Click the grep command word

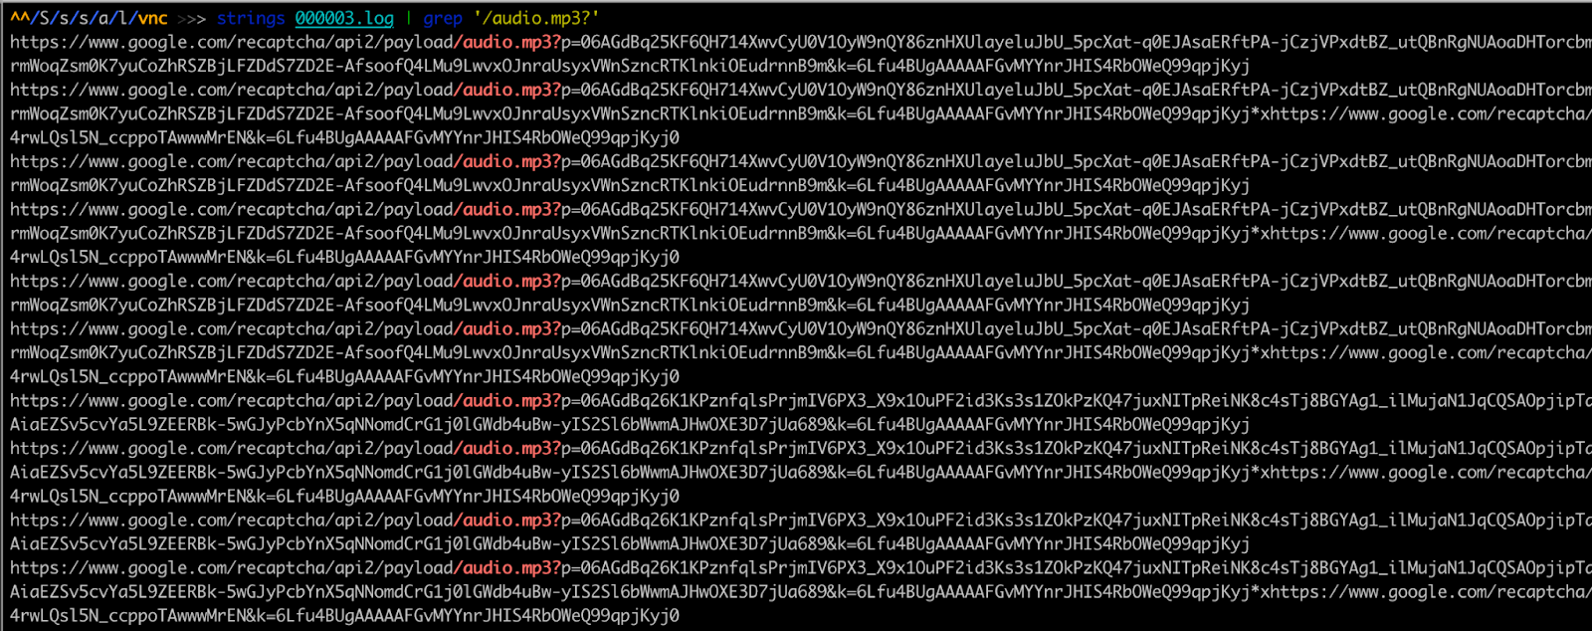443,18
